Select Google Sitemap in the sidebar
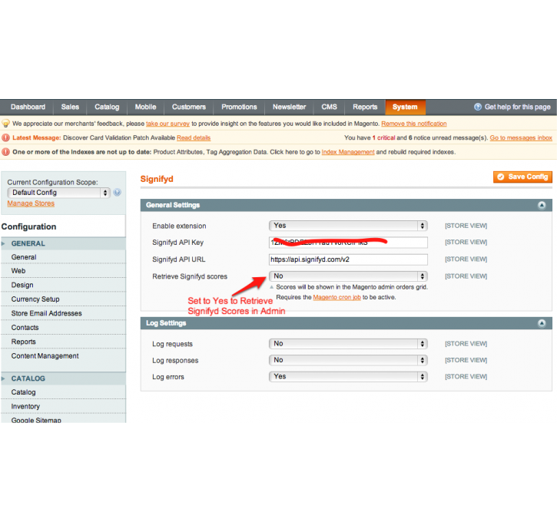557x522 pixels. coord(63,419)
